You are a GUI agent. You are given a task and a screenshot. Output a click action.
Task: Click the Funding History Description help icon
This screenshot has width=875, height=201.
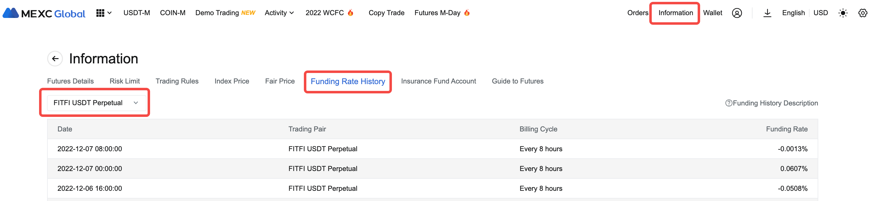pyautogui.click(x=729, y=103)
